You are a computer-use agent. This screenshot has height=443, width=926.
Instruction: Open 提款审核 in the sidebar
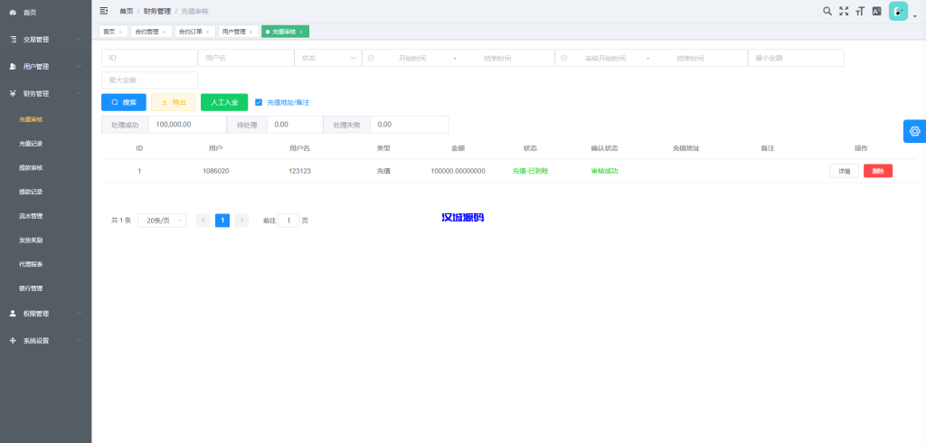[x=31, y=168]
